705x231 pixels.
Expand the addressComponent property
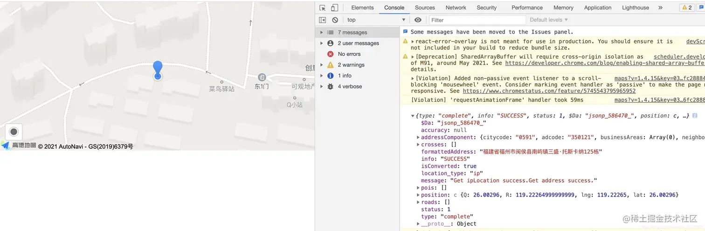(418, 137)
